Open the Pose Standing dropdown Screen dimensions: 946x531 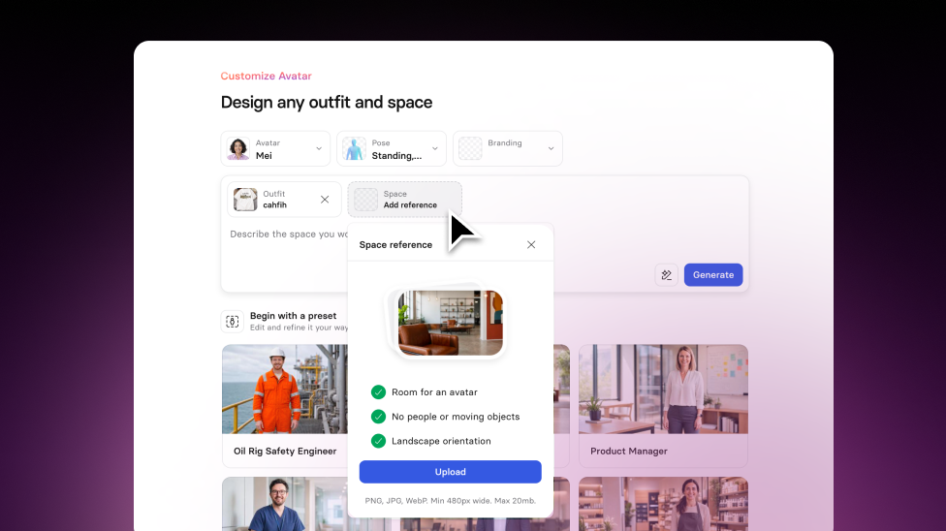point(391,148)
